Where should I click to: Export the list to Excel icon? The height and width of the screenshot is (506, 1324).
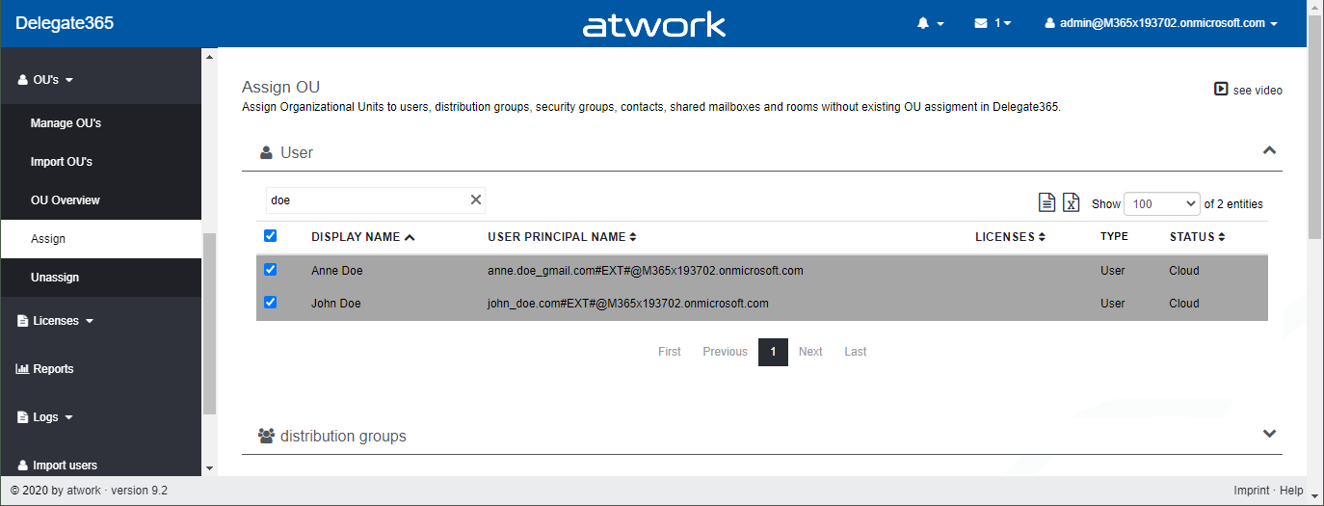pyautogui.click(x=1071, y=202)
